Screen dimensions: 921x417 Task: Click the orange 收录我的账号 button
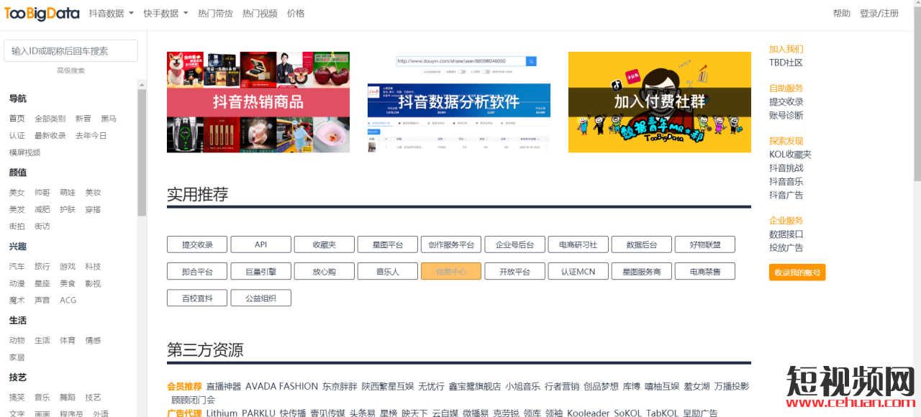(x=797, y=272)
